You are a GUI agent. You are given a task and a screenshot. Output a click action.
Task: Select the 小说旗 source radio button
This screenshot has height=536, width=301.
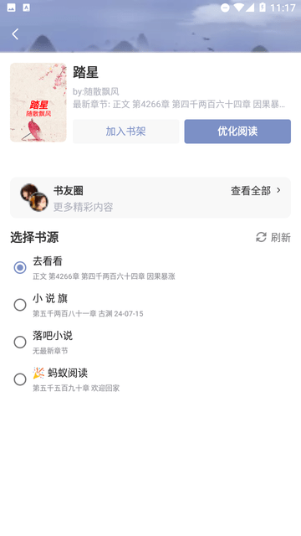pos(20,305)
